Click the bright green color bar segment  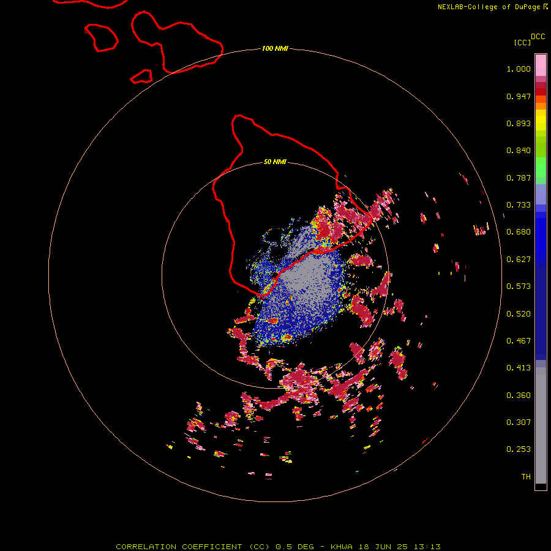(x=541, y=167)
